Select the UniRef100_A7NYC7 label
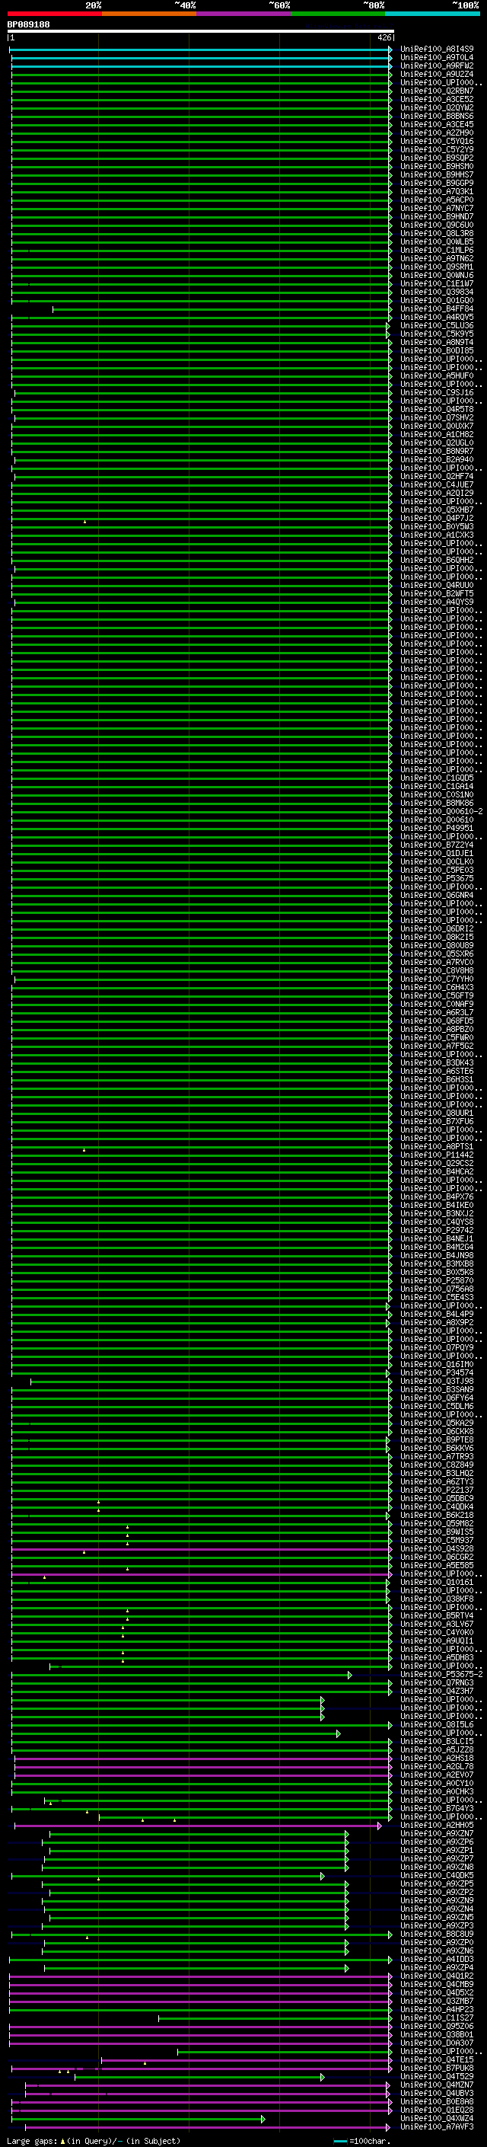487x2147 pixels. point(437,209)
